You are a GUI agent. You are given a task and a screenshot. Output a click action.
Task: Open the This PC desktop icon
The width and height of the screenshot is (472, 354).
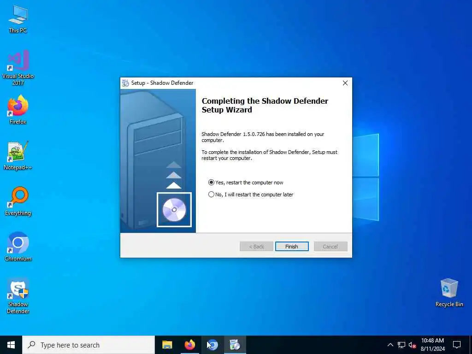18,18
